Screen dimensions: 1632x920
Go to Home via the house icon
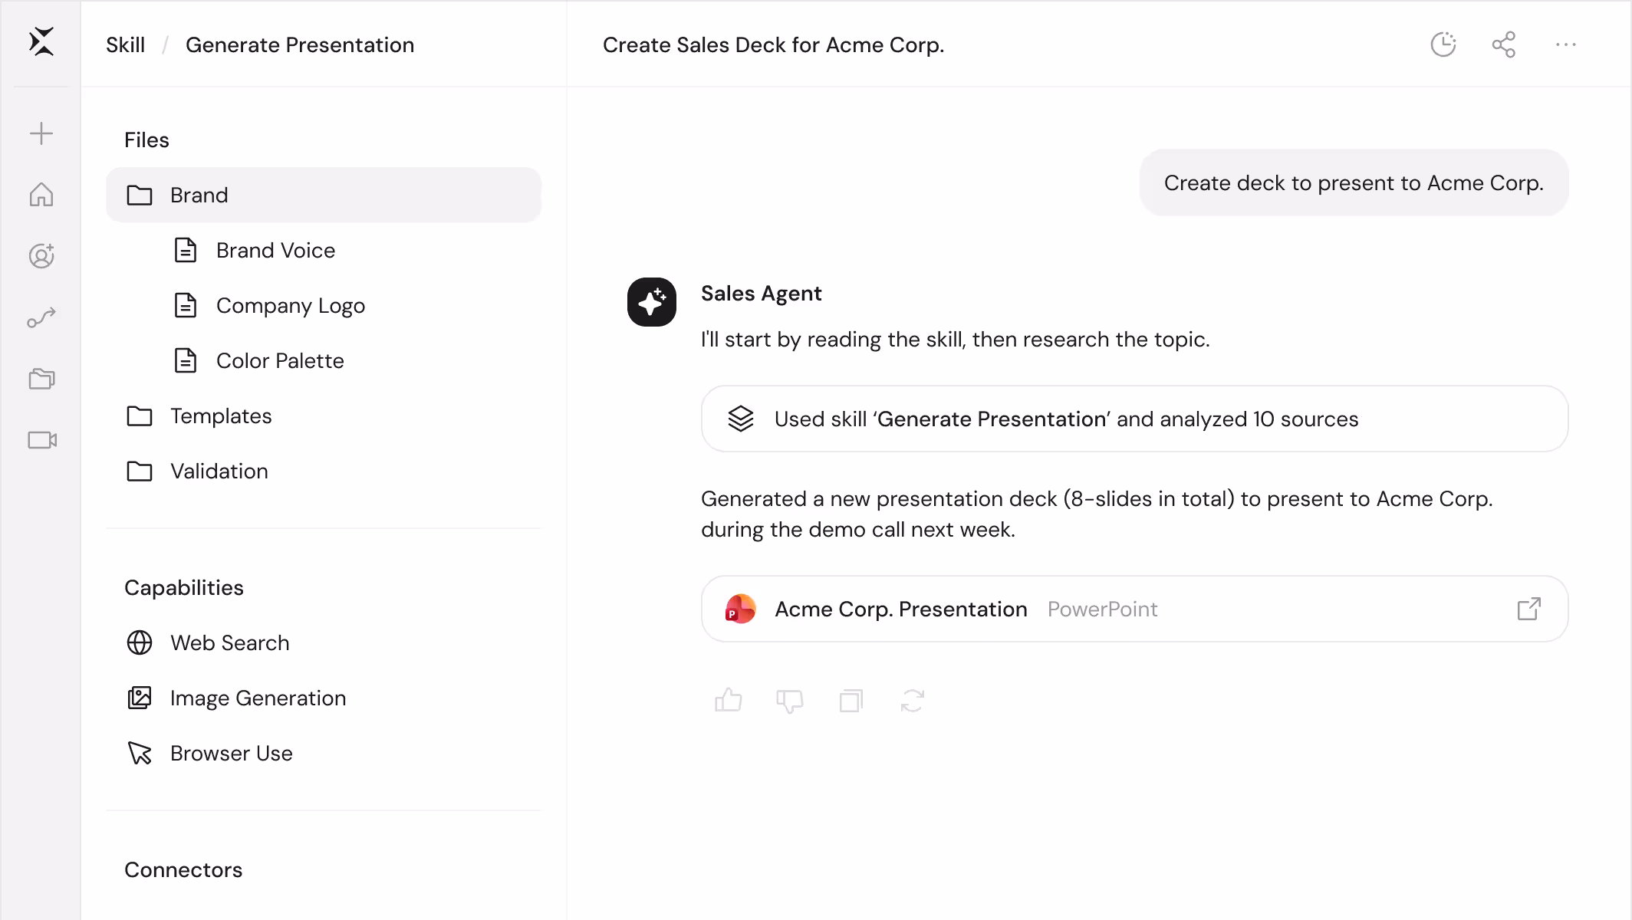click(41, 195)
